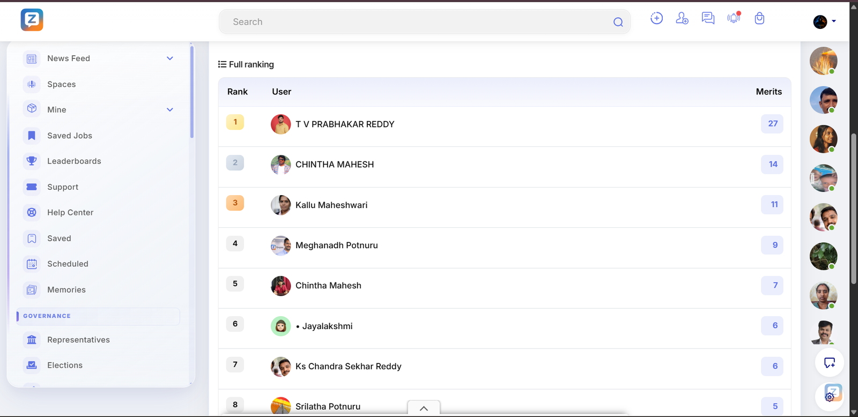
Task: Open T V PRABHAKAR REDDY's profile link
Action: [x=345, y=124]
